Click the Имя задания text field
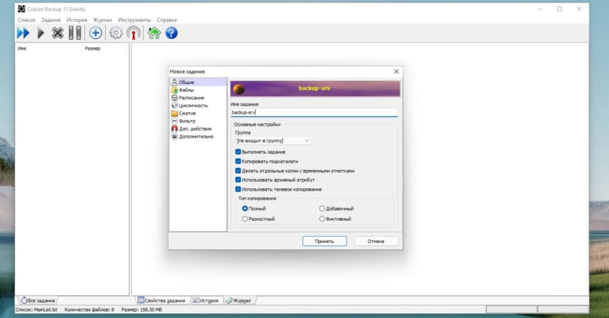Image resolution: width=609 pixels, height=318 pixels. 314,113
